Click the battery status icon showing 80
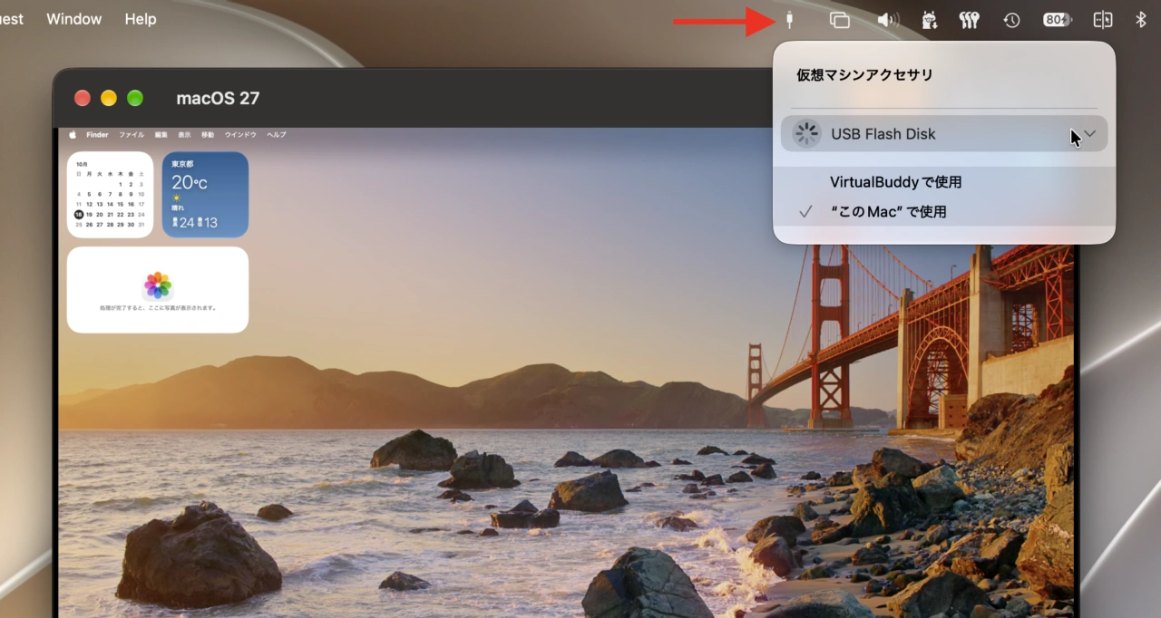 click(1057, 20)
